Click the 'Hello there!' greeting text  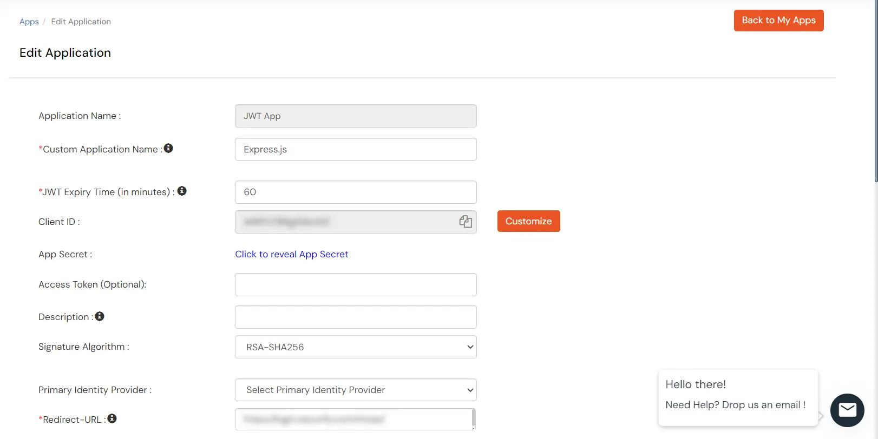tap(696, 384)
